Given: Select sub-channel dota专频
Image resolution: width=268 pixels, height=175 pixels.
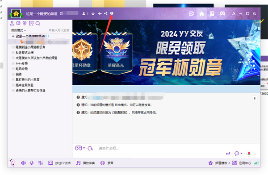Looking at the screenshot, I should click(21, 63).
